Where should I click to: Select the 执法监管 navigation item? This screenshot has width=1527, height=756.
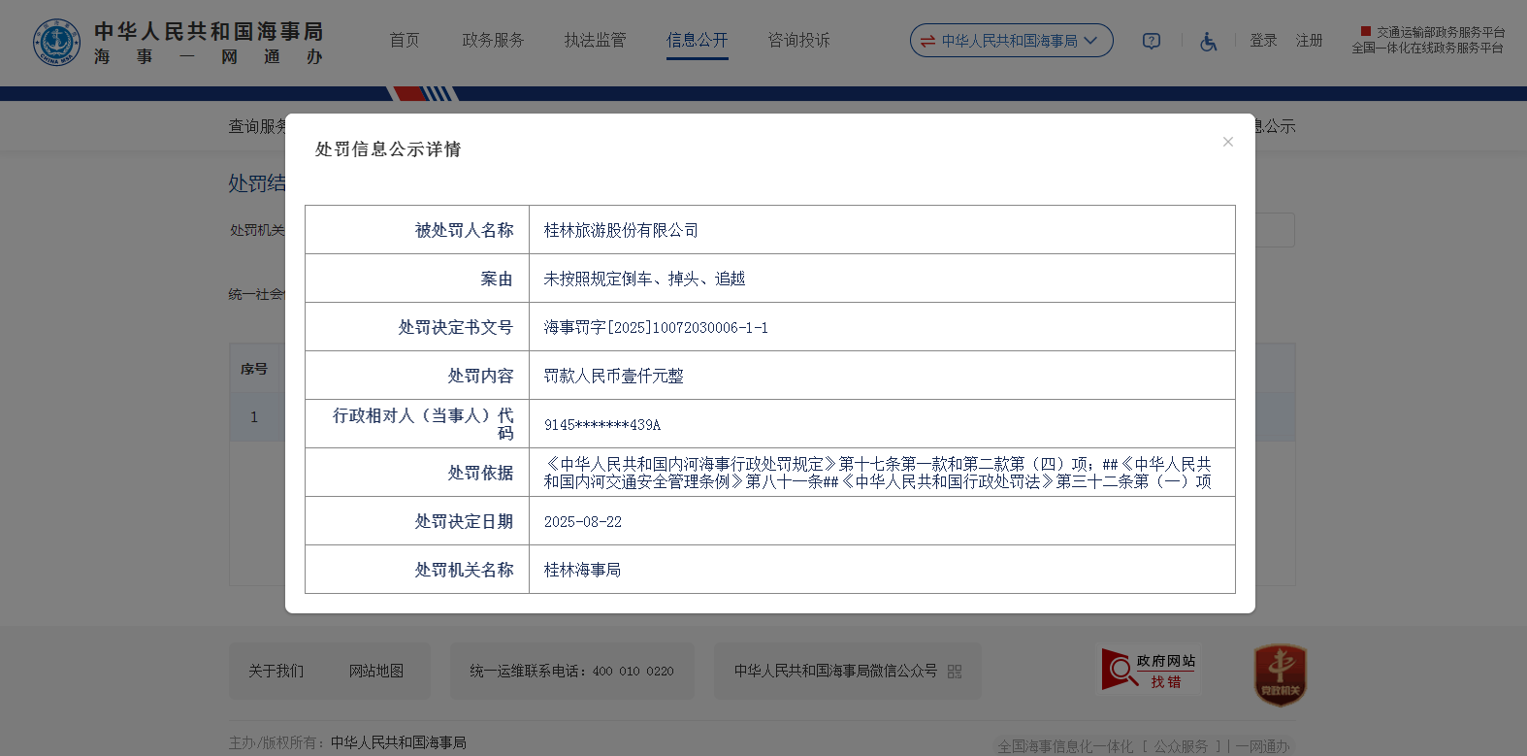click(x=595, y=41)
